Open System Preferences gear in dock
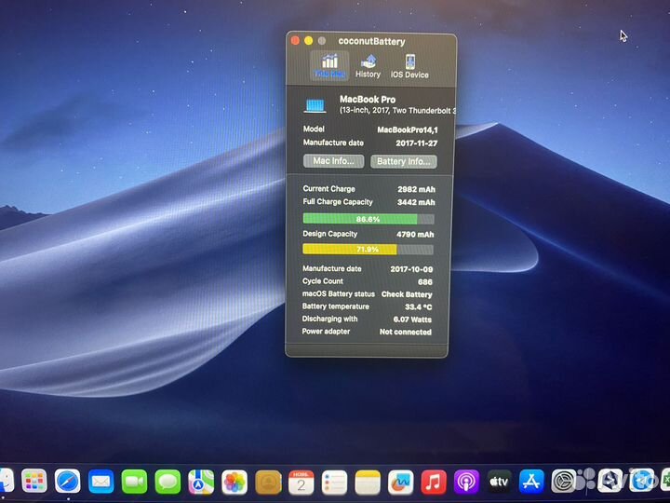The image size is (670, 503). point(564,481)
